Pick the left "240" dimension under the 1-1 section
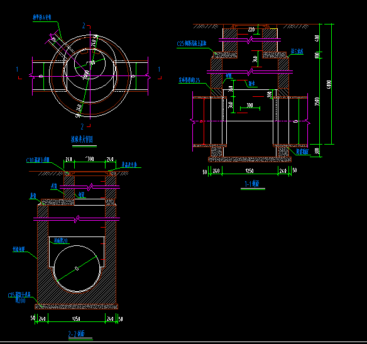Screen dimensions: 367x344 216,170
